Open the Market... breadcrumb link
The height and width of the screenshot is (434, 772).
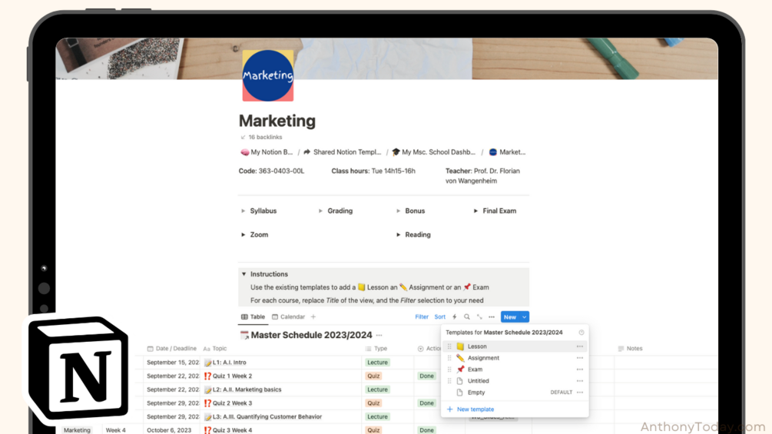[x=507, y=152]
